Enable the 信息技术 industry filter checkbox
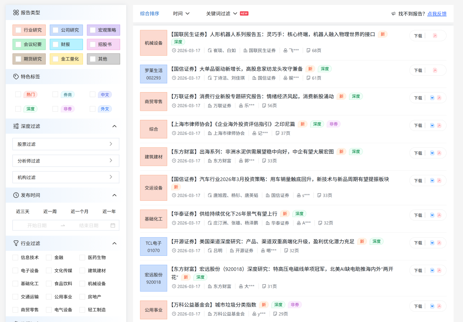This screenshot has height=322, width=463. coord(15,257)
